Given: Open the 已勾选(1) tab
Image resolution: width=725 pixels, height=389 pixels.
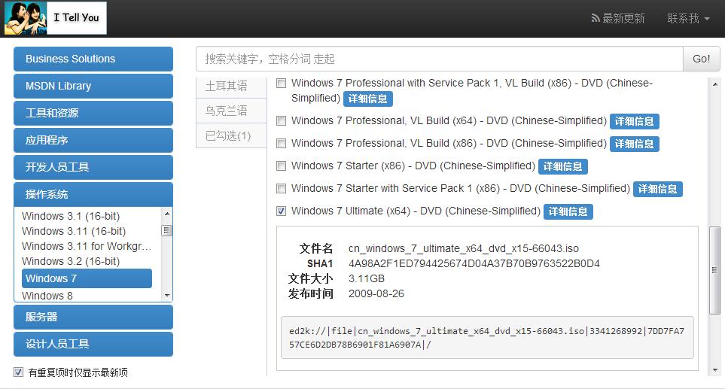Looking at the screenshot, I should tap(231, 136).
